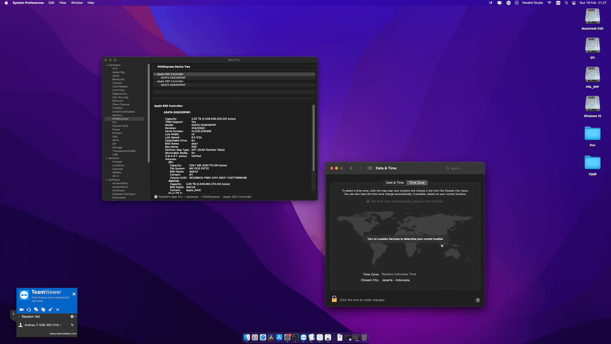Collapse the second Apple SSD Controller row
Image resolution: width=611 pixels, height=344 pixels.
155,82
